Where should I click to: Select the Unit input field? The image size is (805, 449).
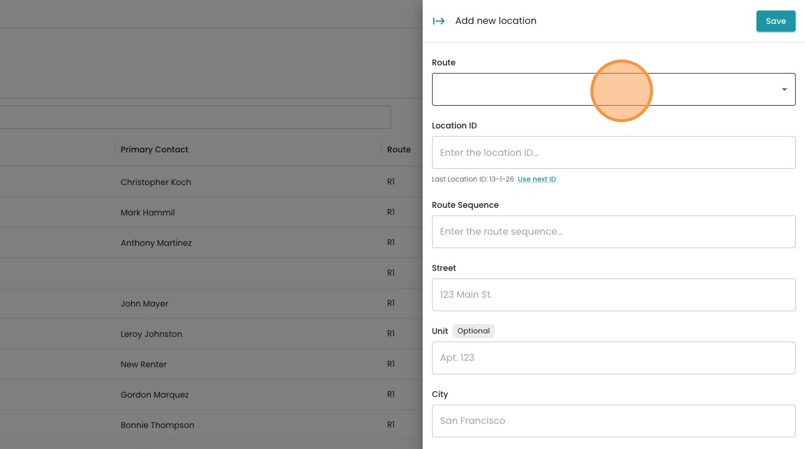(x=613, y=358)
